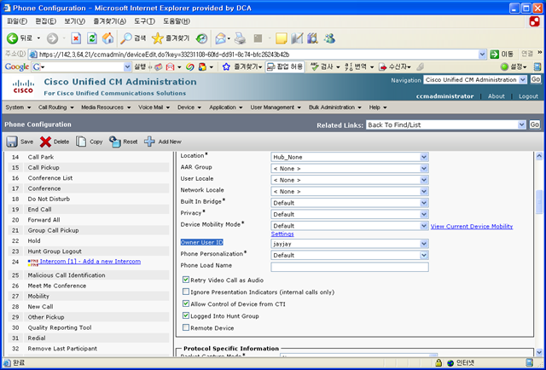This screenshot has width=546, height=370.
Task: Open the Voice Mail menu
Action: coord(154,107)
